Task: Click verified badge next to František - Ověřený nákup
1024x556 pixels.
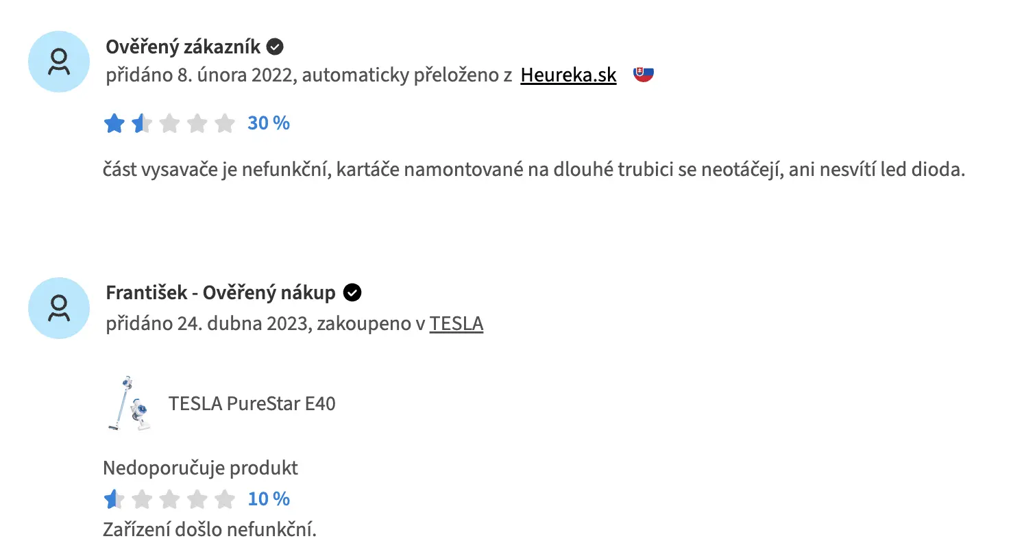Action: tap(352, 293)
